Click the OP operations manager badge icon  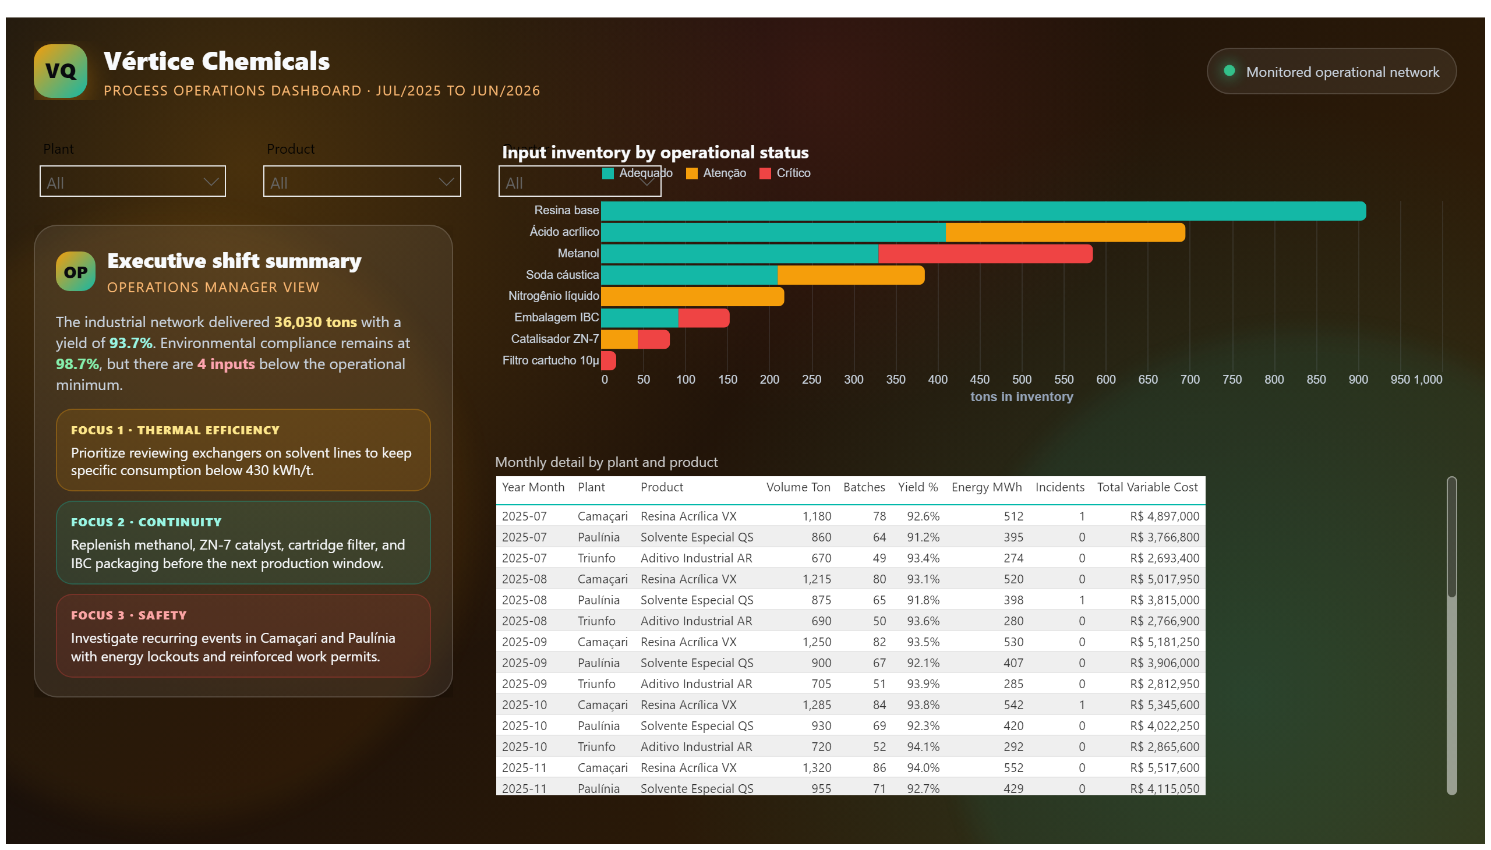coord(75,271)
